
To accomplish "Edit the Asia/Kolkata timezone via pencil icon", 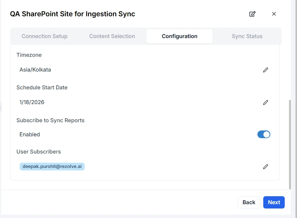I will (265, 70).
